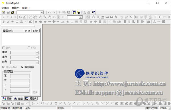Click the 只读 column header
The height and width of the screenshot is (110, 171).
click(x=35, y=31)
